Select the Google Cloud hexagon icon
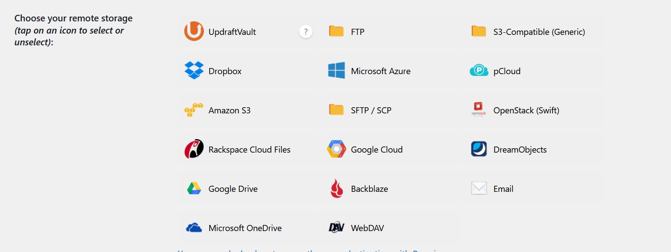Image resolution: width=671 pixels, height=252 pixels. [336, 149]
